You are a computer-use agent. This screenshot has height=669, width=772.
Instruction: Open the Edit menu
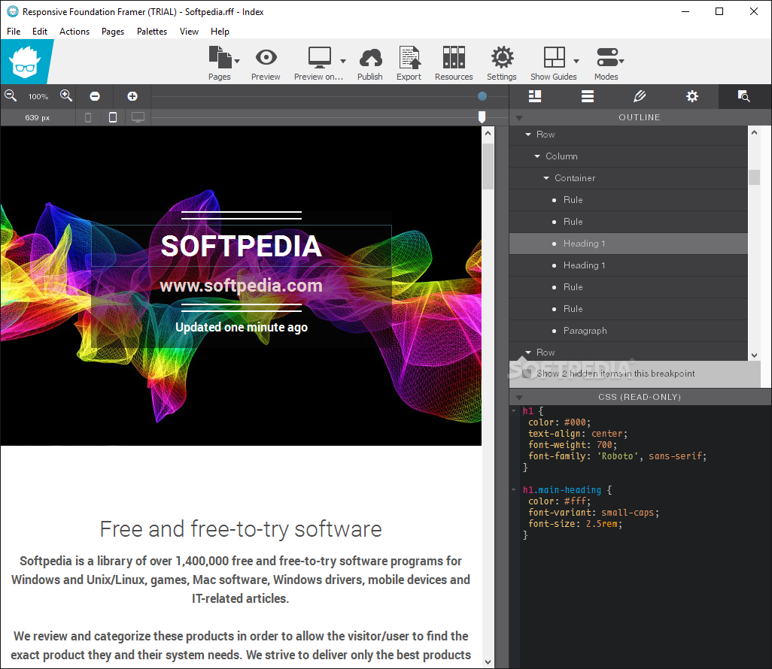point(40,32)
